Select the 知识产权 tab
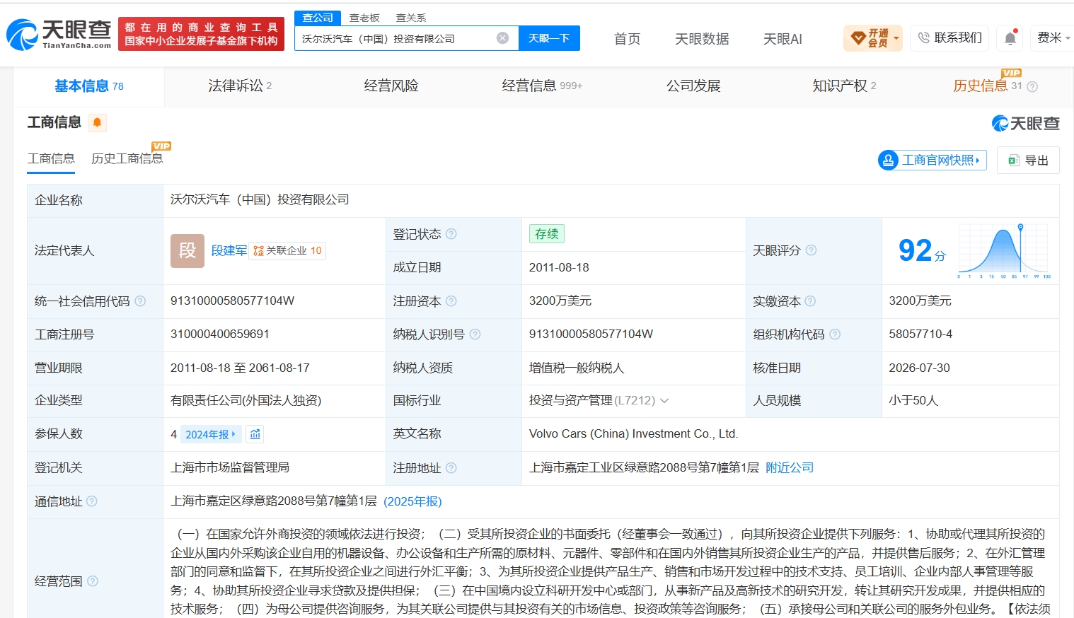The width and height of the screenshot is (1074, 618). click(844, 86)
